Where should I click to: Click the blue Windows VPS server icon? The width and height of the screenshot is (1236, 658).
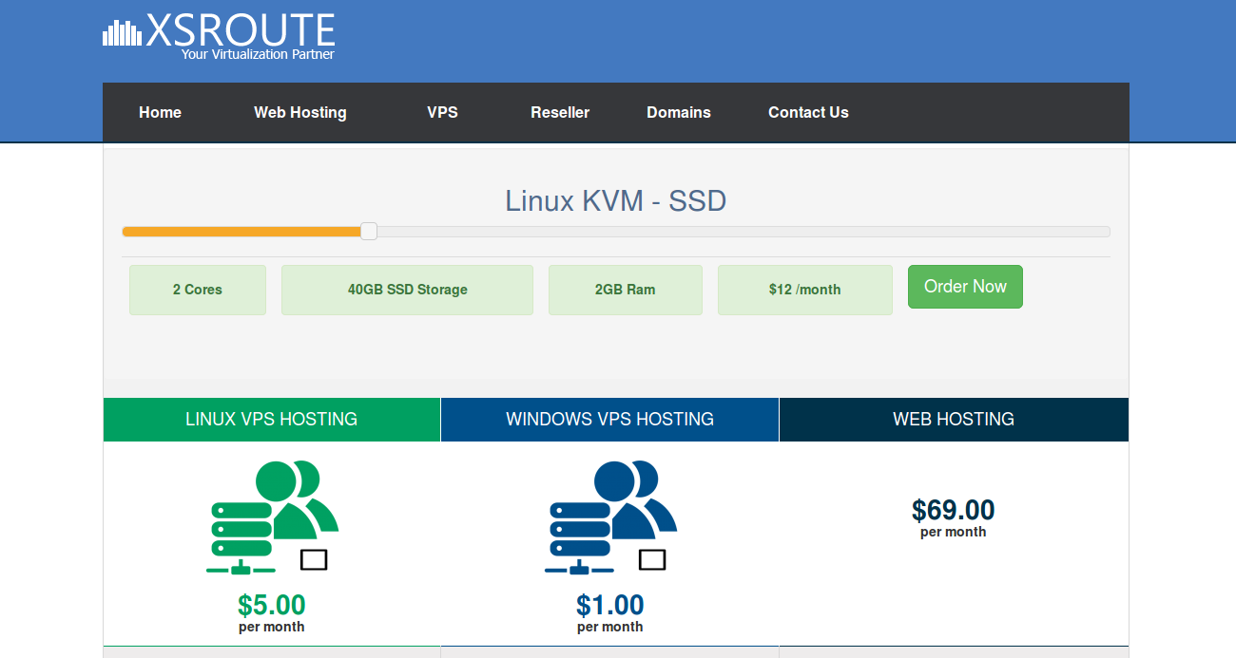[610, 517]
